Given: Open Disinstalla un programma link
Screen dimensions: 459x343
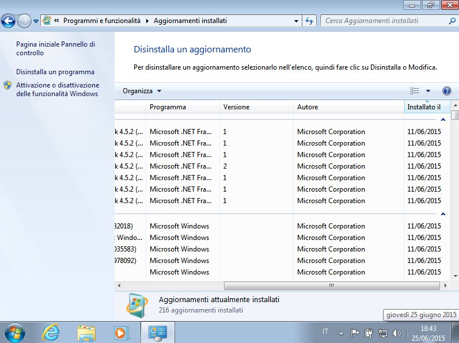Looking at the screenshot, I should 55,72.
